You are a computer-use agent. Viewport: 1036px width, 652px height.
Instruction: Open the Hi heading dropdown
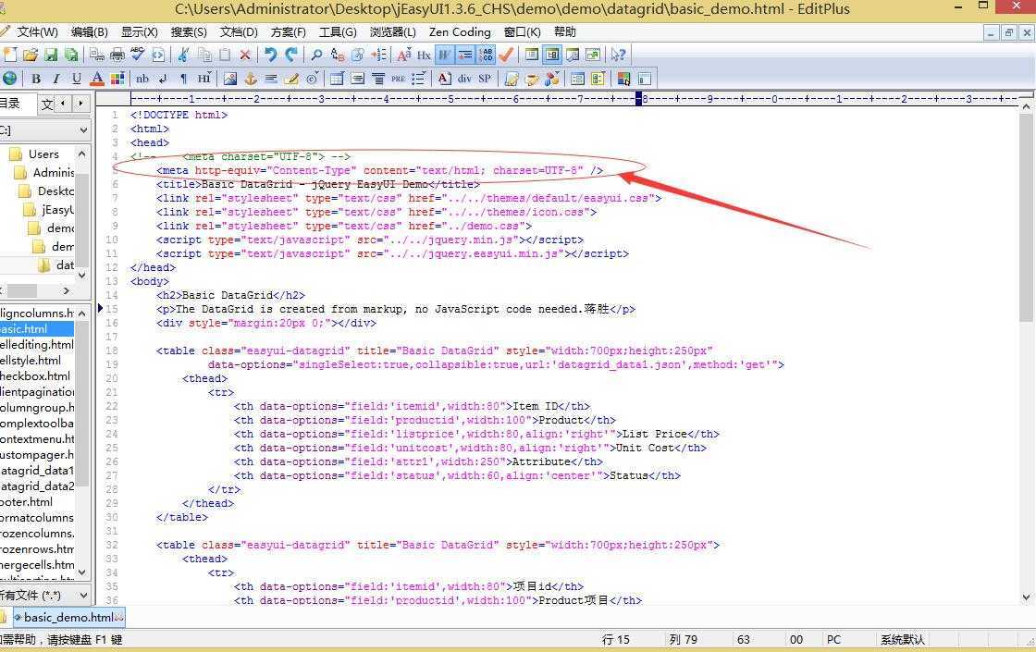pos(203,79)
